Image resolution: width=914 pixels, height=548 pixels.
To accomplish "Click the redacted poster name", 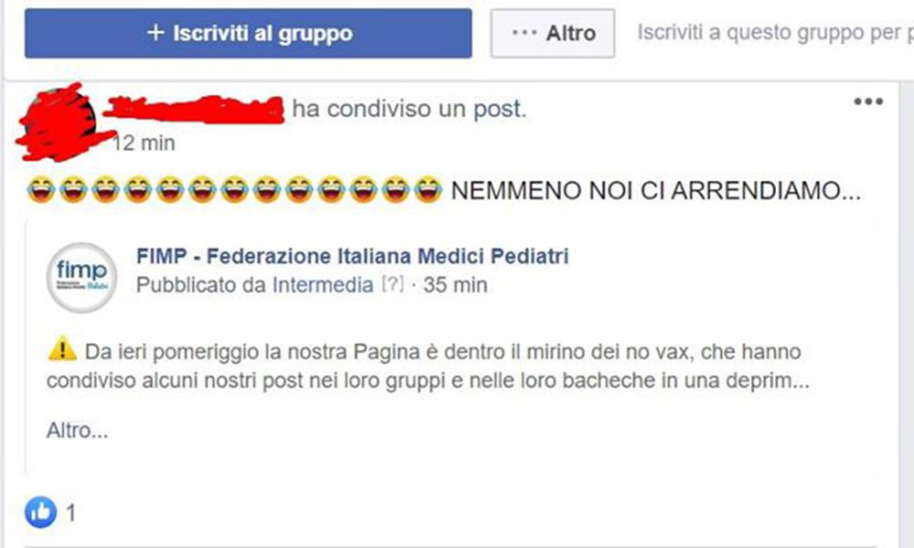I will (194, 110).
